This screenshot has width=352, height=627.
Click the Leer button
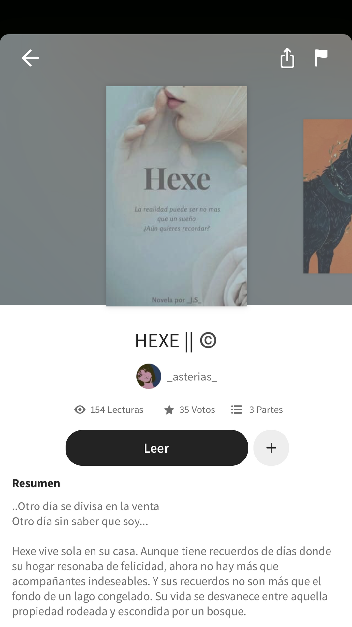pyautogui.click(x=157, y=448)
